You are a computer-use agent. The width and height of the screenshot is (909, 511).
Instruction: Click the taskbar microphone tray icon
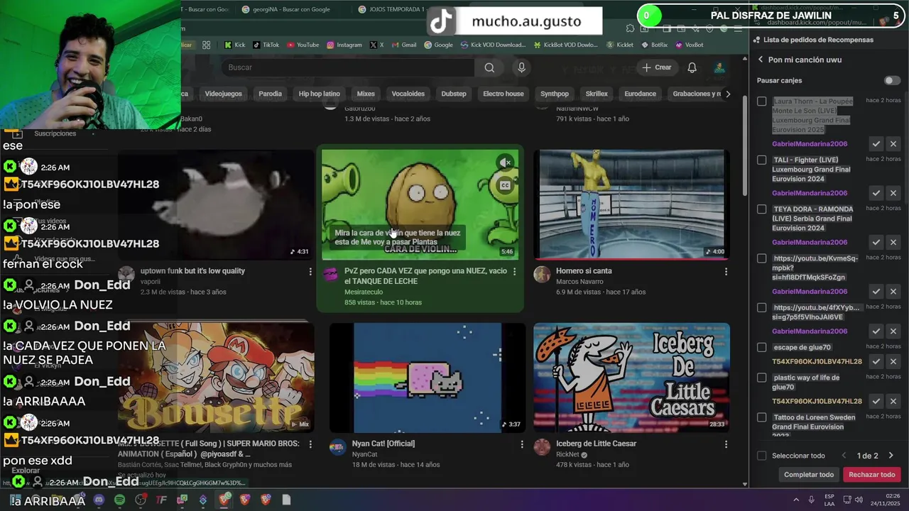(x=811, y=500)
